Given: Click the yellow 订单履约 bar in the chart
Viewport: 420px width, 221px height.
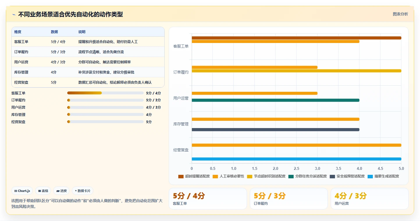Looking at the screenshot, I should pos(296,71).
